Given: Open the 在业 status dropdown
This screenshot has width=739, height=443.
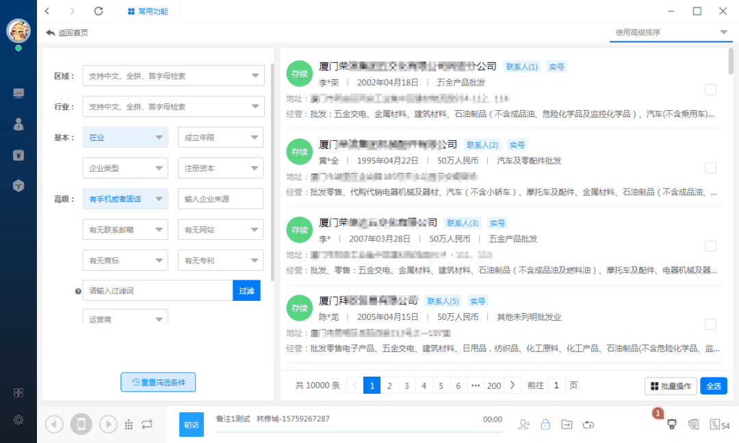Looking at the screenshot, I should coord(125,137).
